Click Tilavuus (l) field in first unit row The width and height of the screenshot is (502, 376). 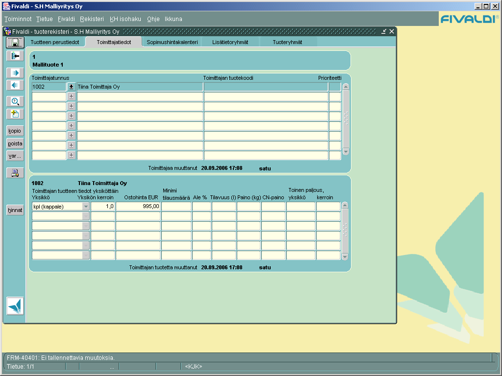(224, 206)
